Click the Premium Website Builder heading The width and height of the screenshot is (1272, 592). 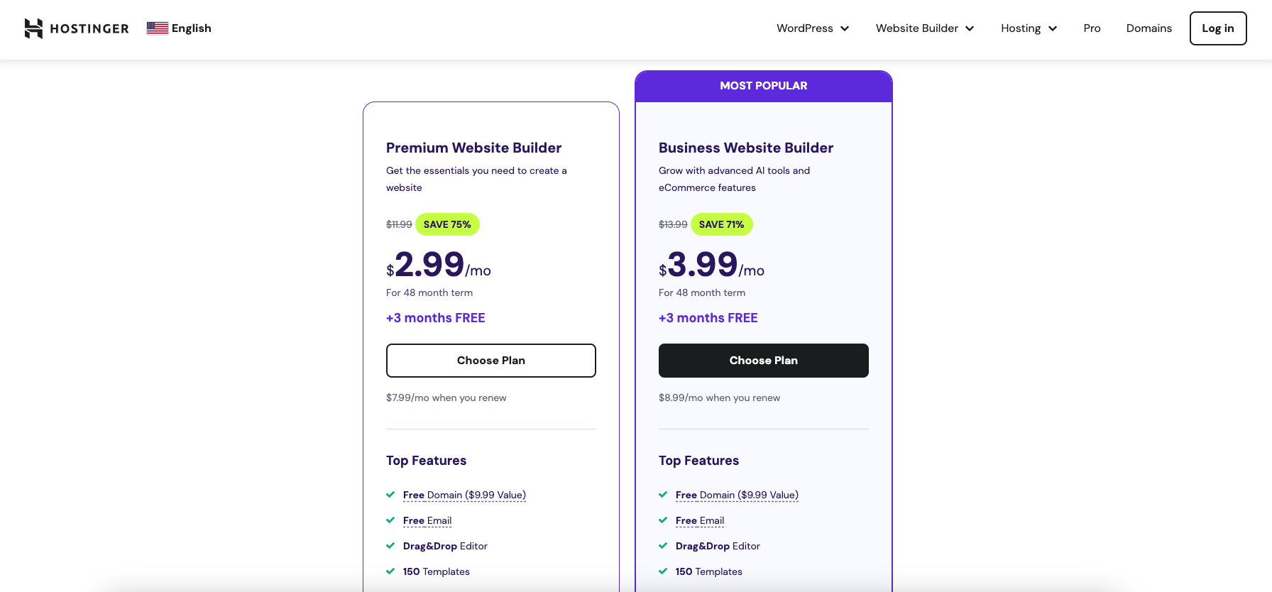[x=473, y=148]
